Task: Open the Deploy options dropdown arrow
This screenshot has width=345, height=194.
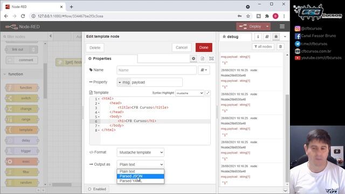Action: coord(267,26)
